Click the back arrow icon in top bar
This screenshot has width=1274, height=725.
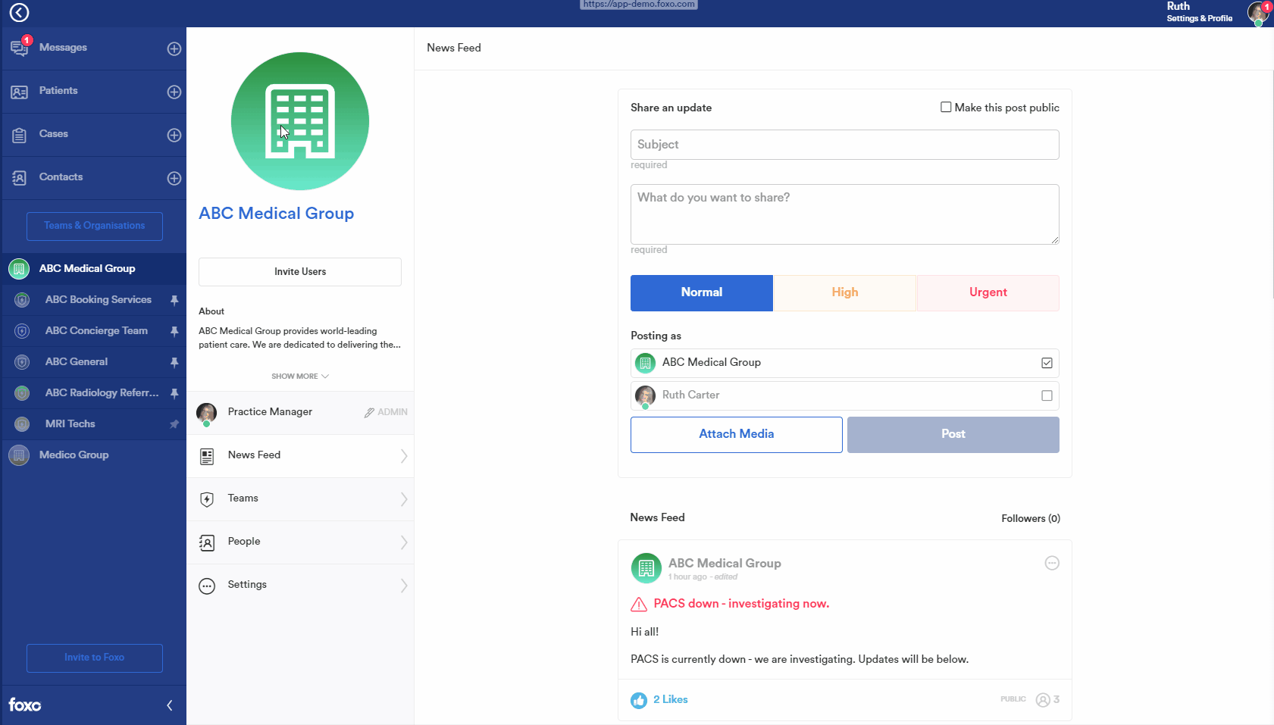(19, 12)
